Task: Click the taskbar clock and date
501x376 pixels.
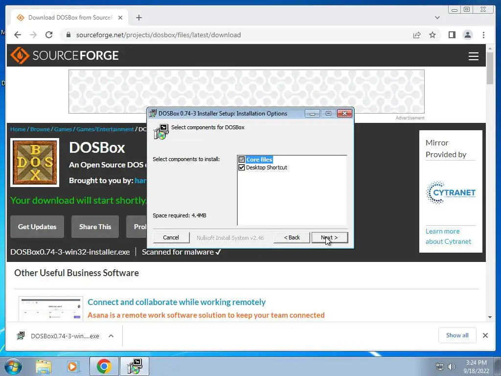Action: pos(476,367)
